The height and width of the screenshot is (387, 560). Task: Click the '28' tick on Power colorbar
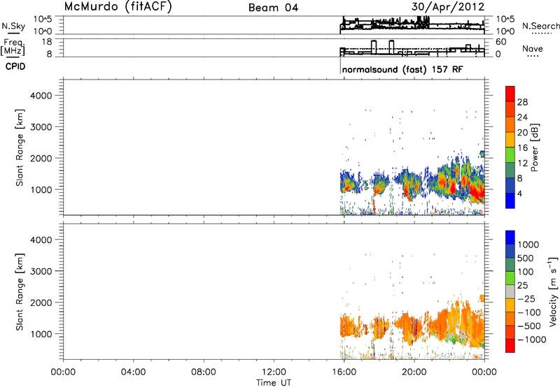tap(522, 102)
